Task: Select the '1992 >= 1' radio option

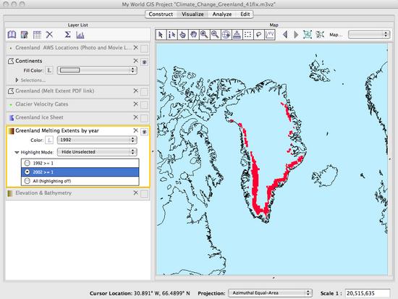Action: coord(27,163)
